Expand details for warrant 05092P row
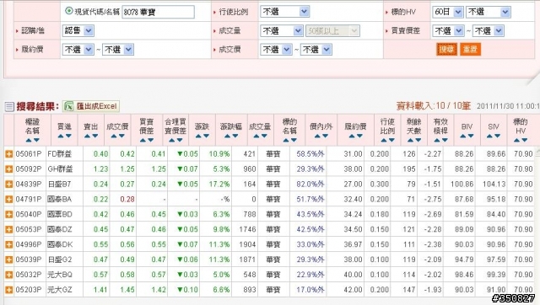The height and width of the screenshot is (305, 540). pyautogui.click(x=9, y=169)
